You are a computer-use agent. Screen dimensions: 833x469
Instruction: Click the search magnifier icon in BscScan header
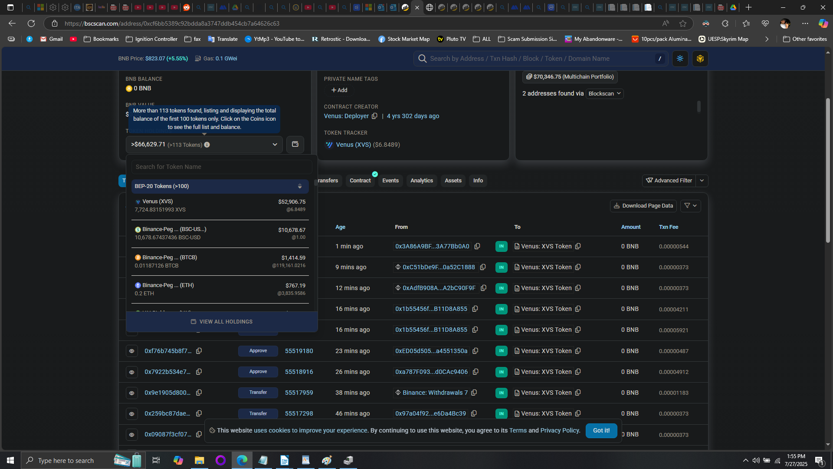tap(422, 59)
